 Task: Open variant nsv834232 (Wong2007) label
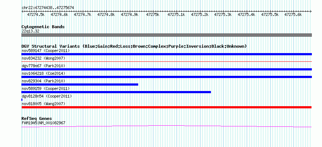[43, 58]
